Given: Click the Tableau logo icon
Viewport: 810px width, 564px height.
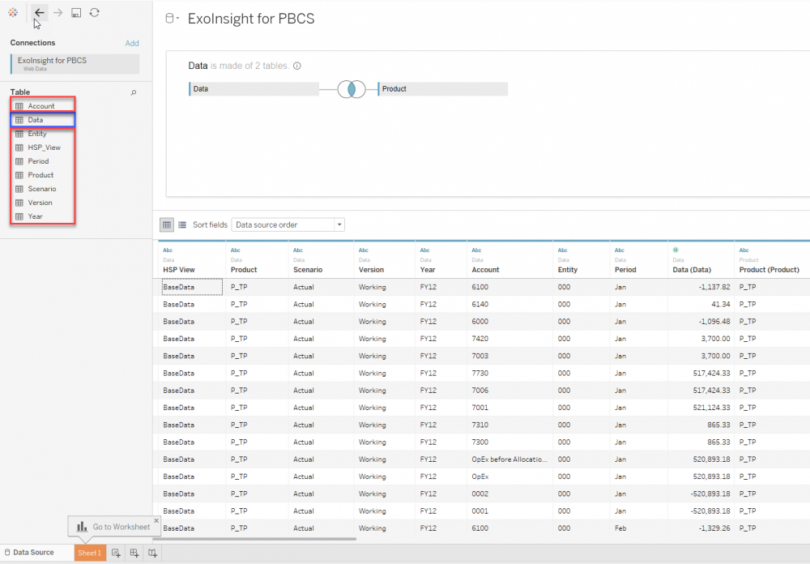Looking at the screenshot, I should click(12, 12).
